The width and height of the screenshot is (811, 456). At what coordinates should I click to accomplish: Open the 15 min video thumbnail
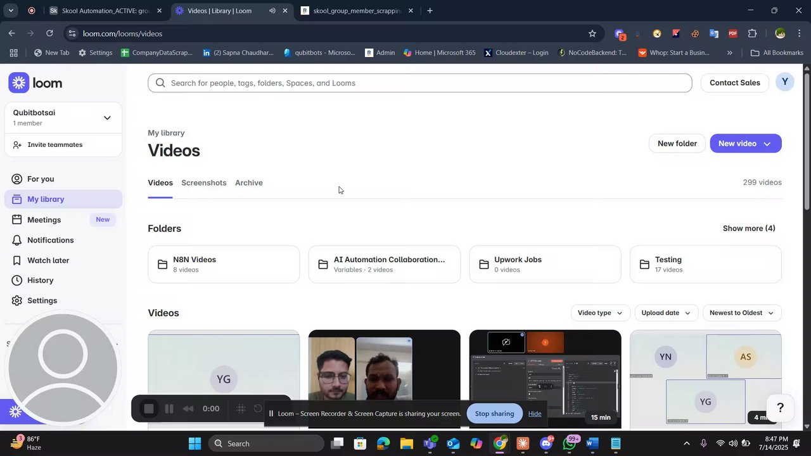545,379
